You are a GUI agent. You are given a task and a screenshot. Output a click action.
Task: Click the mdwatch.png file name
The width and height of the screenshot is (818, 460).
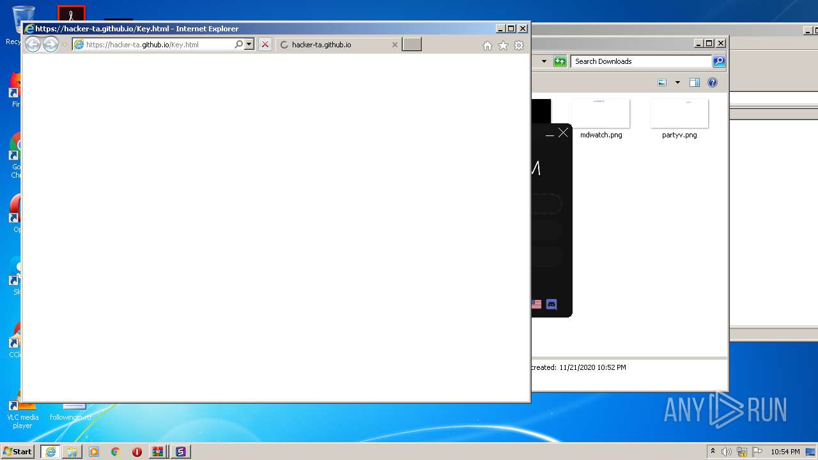(601, 135)
